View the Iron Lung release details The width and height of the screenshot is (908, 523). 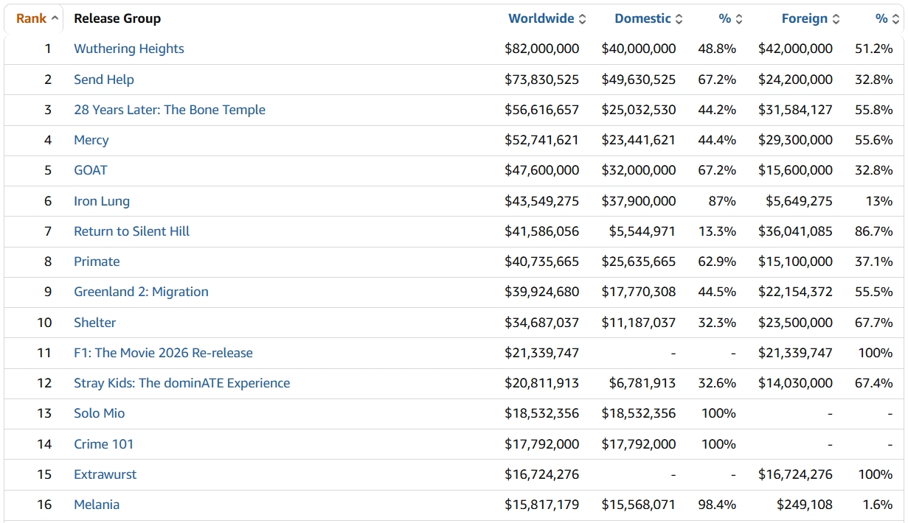tap(101, 201)
